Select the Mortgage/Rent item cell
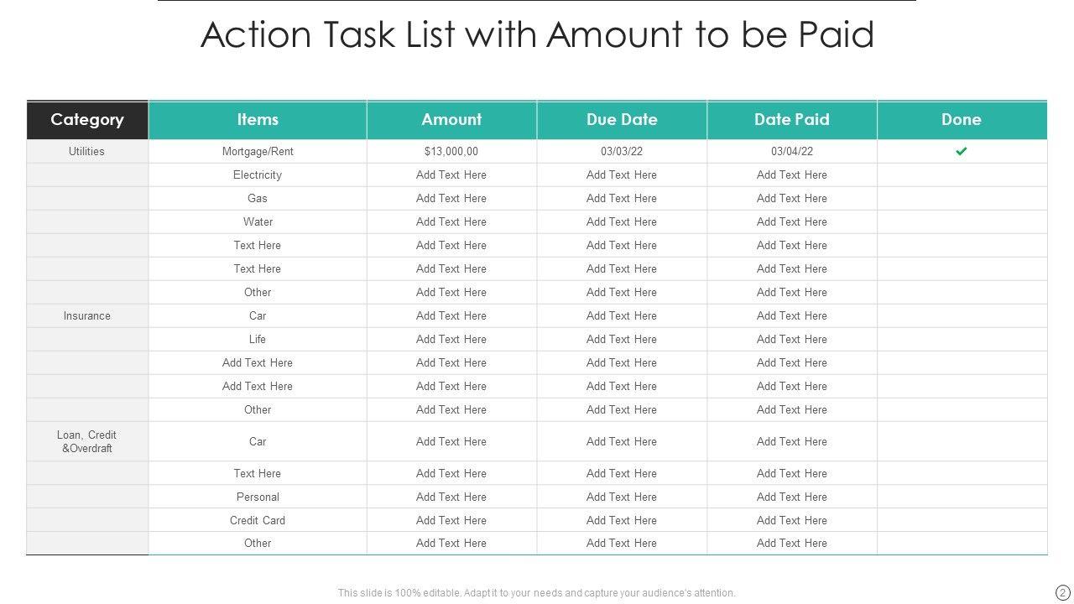 258,152
